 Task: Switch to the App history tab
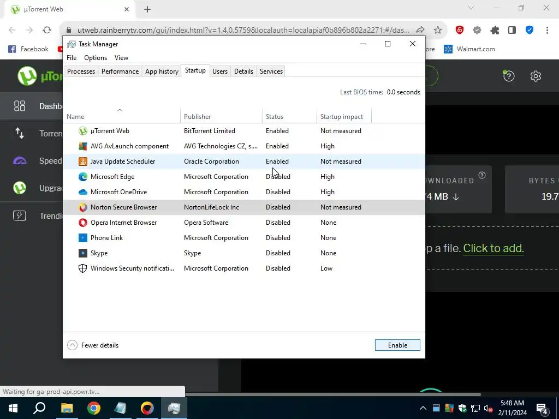[162, 71]
